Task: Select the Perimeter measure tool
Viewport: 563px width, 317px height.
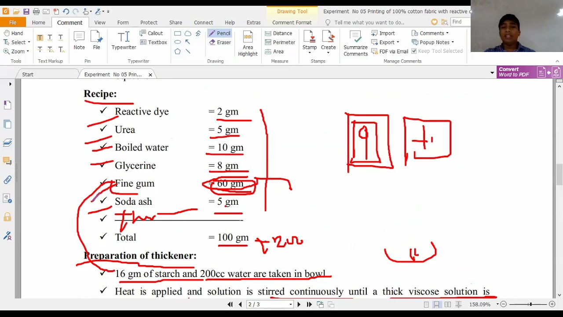Action: (x=280, y=42)
